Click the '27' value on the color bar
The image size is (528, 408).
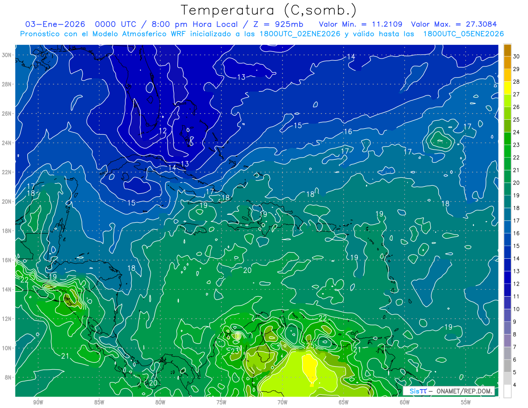click(x=517, y=94)
